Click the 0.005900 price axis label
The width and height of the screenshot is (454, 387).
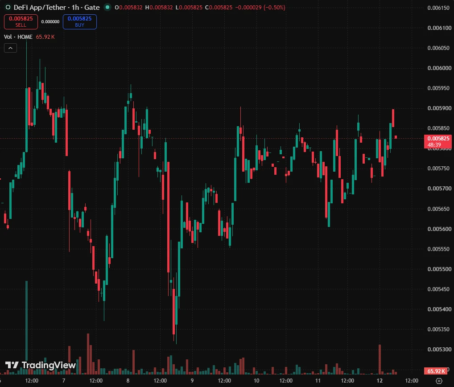coord(439,108)
